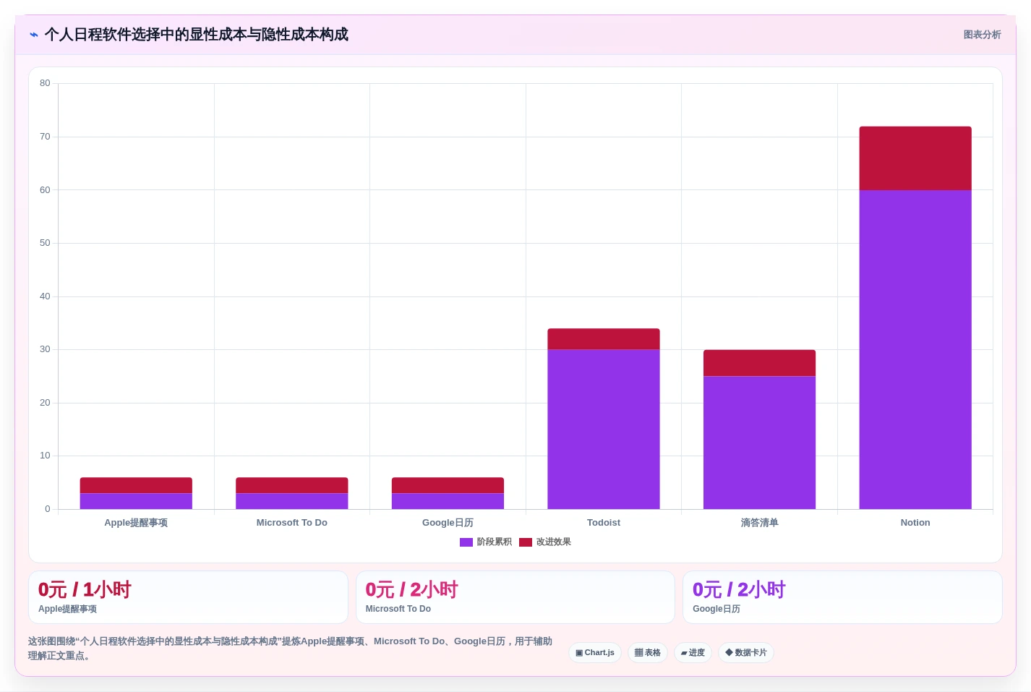The height and width of the screenshot is (692, 1031).
Task: Click the Google日历 bar
Action: [448, 493]
